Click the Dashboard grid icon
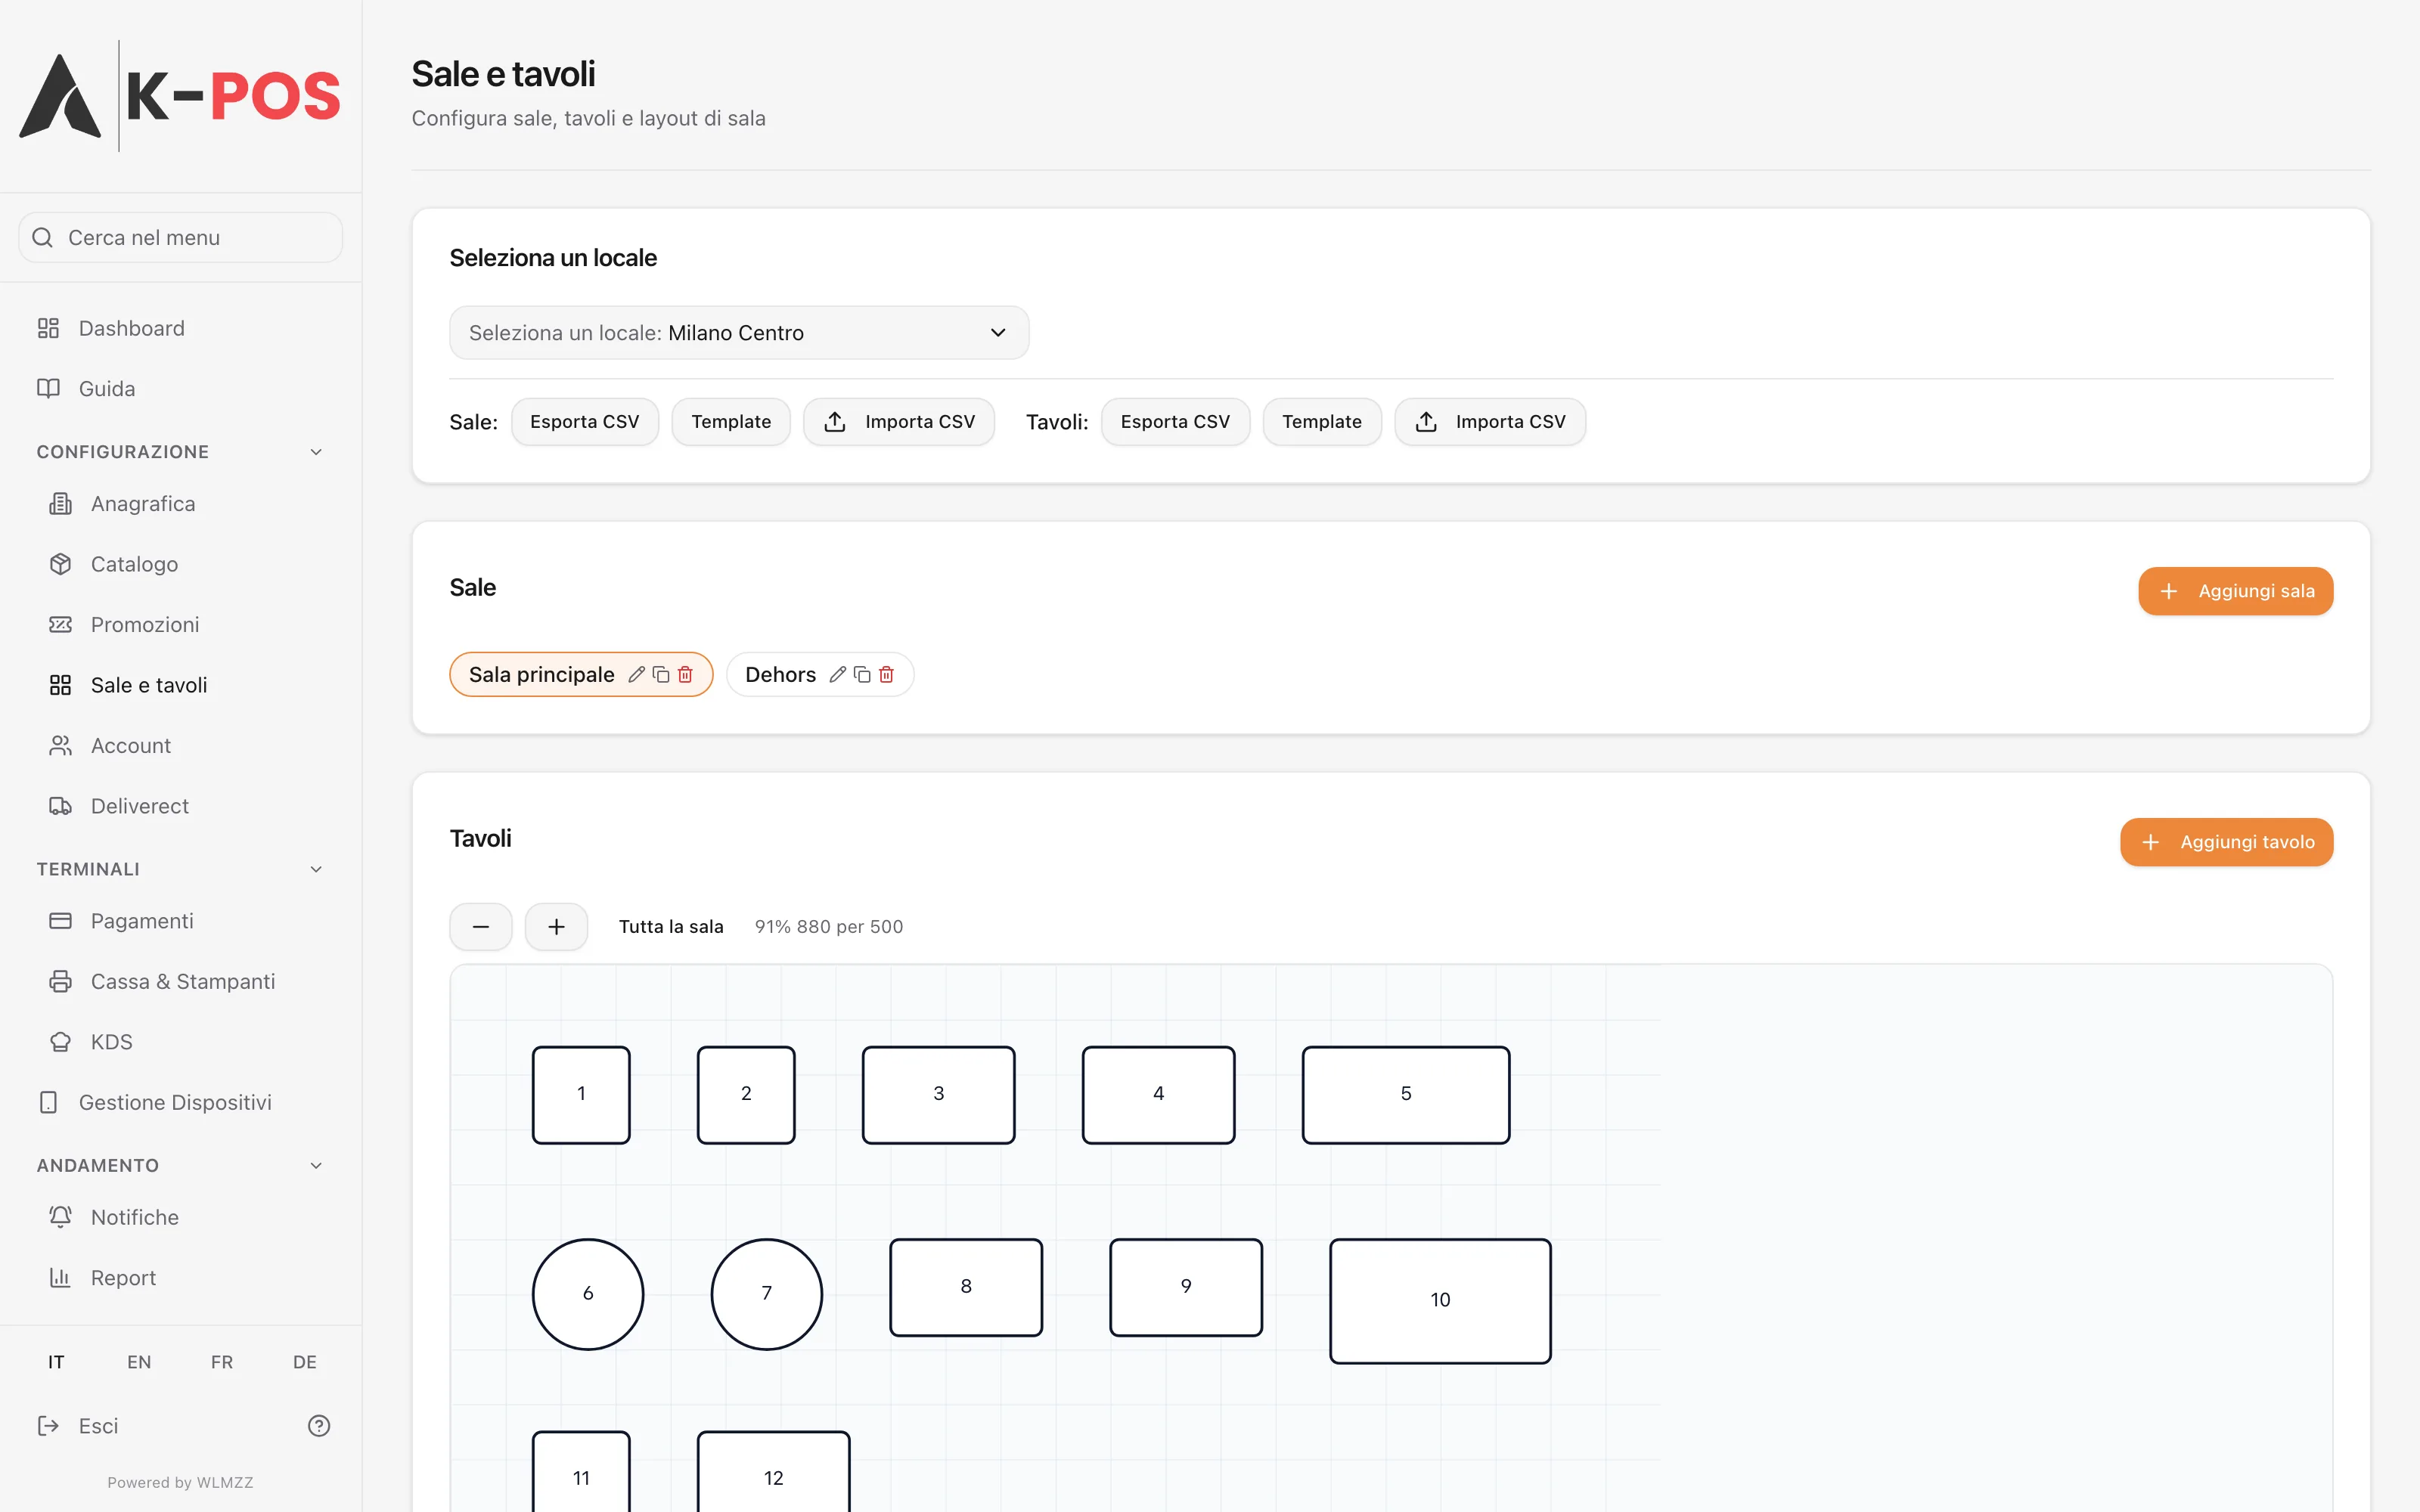The width and height of the screenshot is (2420, 1512). (48, 328)
